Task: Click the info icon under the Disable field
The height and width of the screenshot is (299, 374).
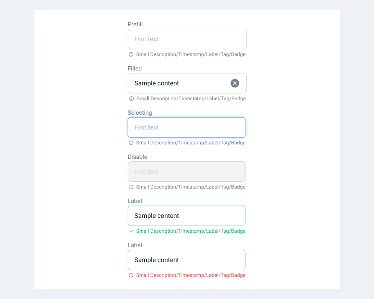Action: coord(131,187)
